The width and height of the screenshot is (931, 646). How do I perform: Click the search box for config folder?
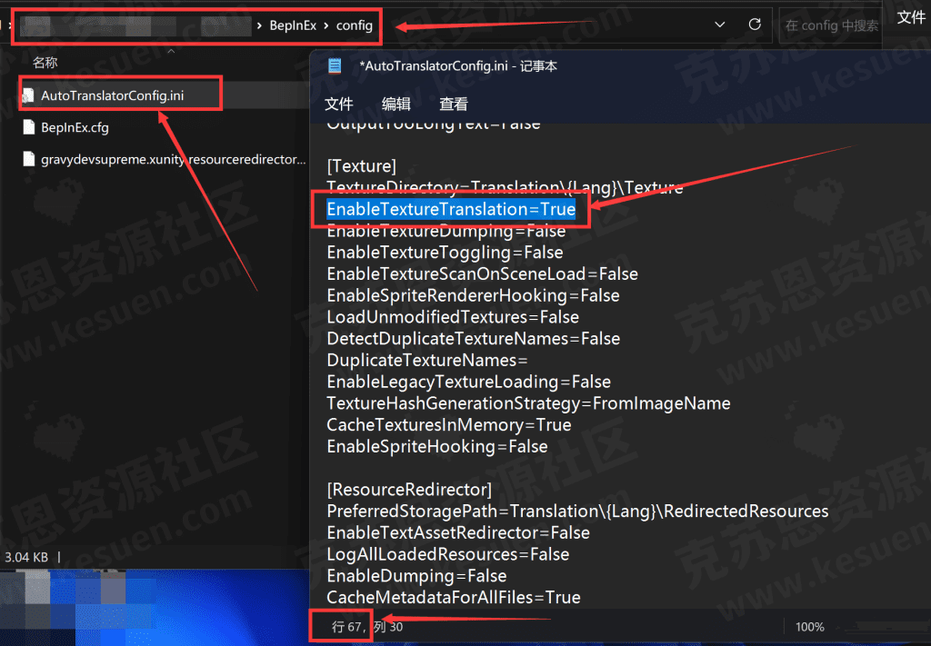(832, 25)
